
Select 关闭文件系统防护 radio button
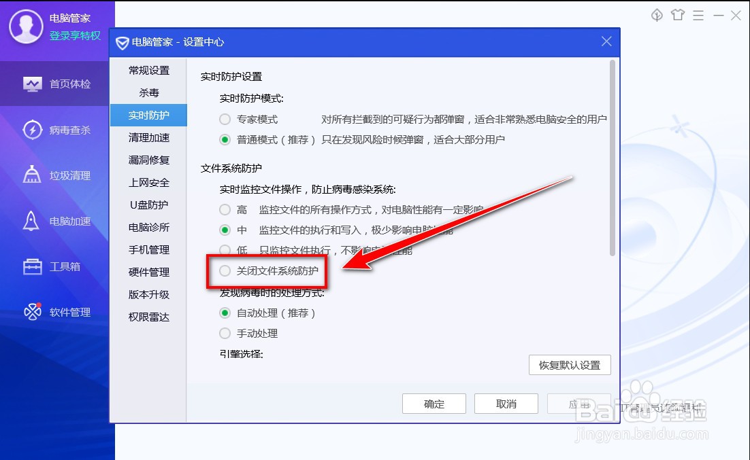click(225, 271)
